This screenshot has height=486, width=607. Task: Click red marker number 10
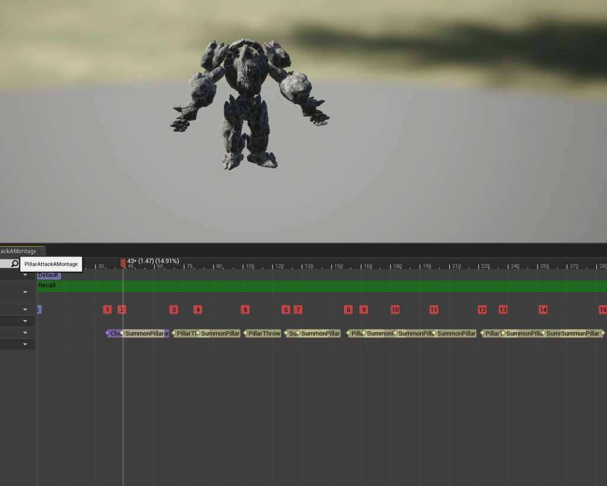[x=395, y=309]
